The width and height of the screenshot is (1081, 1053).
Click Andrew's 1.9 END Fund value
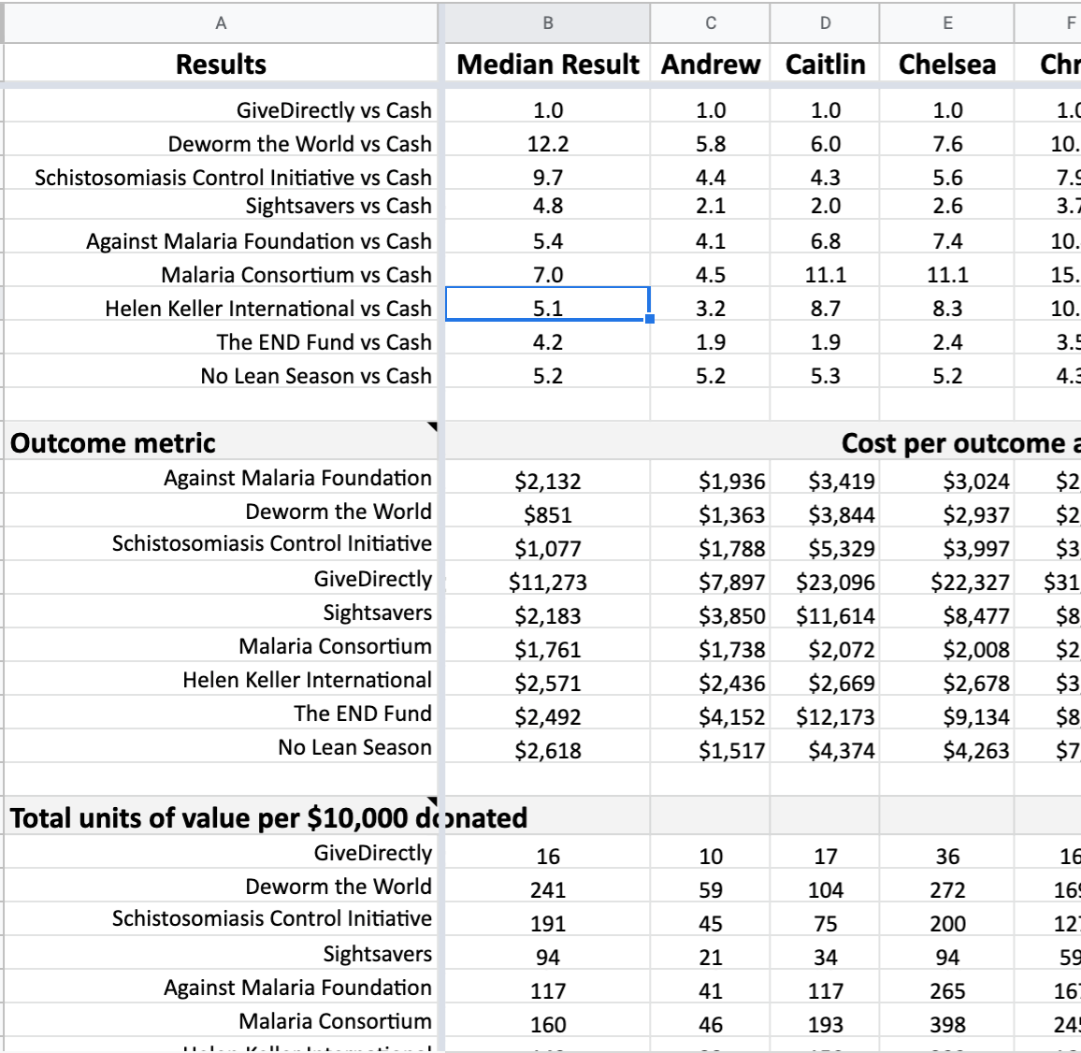(x=710, y=342)
